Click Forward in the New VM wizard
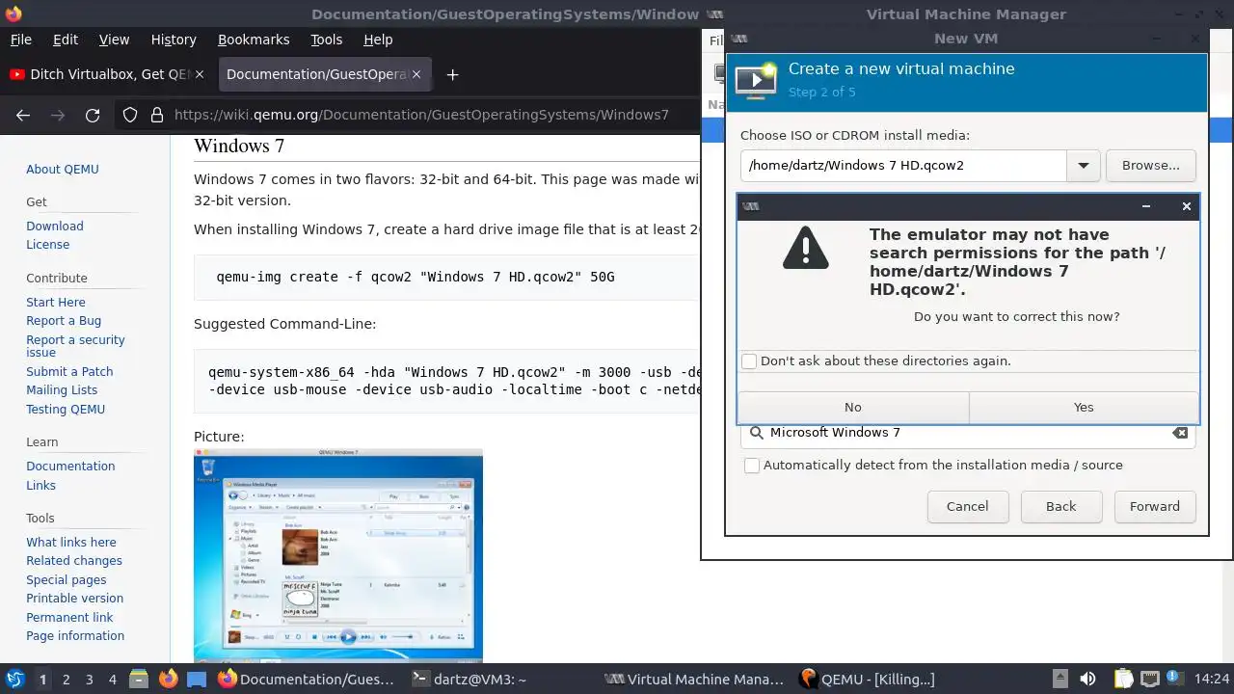The image size is (1234, 694). click(x=1154, y=507)
